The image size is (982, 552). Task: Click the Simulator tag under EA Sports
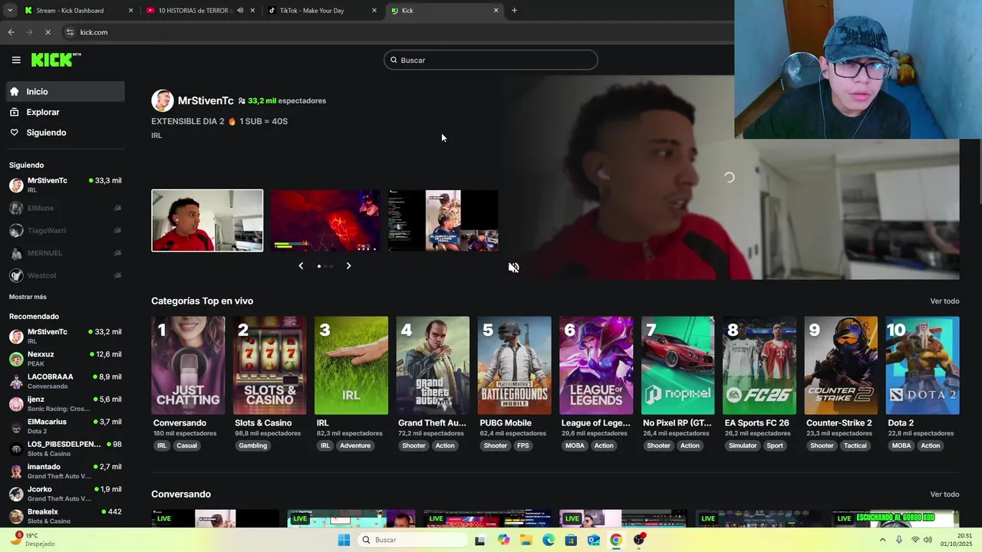(743, 445)
